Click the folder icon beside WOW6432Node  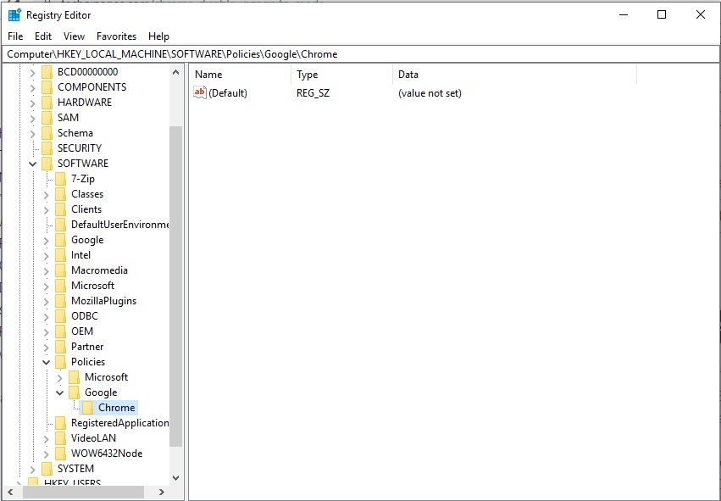[x=61, y=454]
